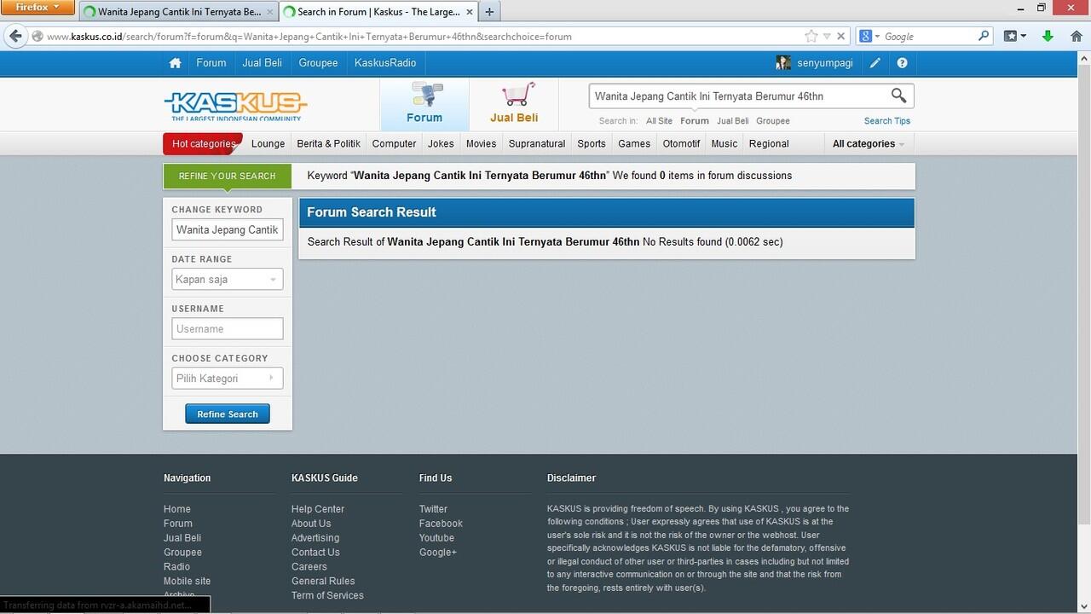Open the Twitter footer link
Image resolution: width=1091 pixels, height=614 pixels.
[433, 509]
